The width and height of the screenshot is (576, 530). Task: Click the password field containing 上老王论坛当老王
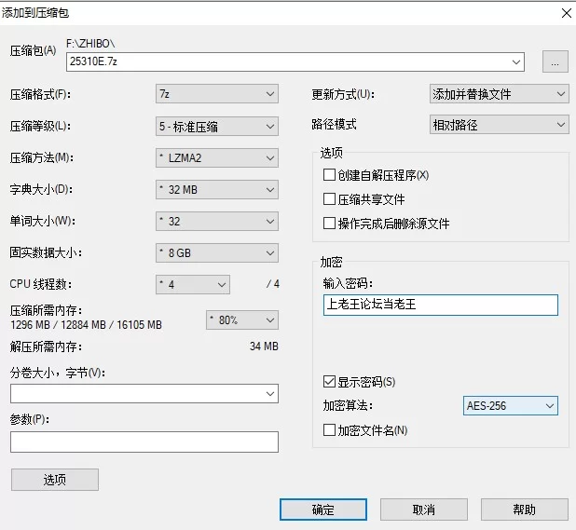[441, 305]
